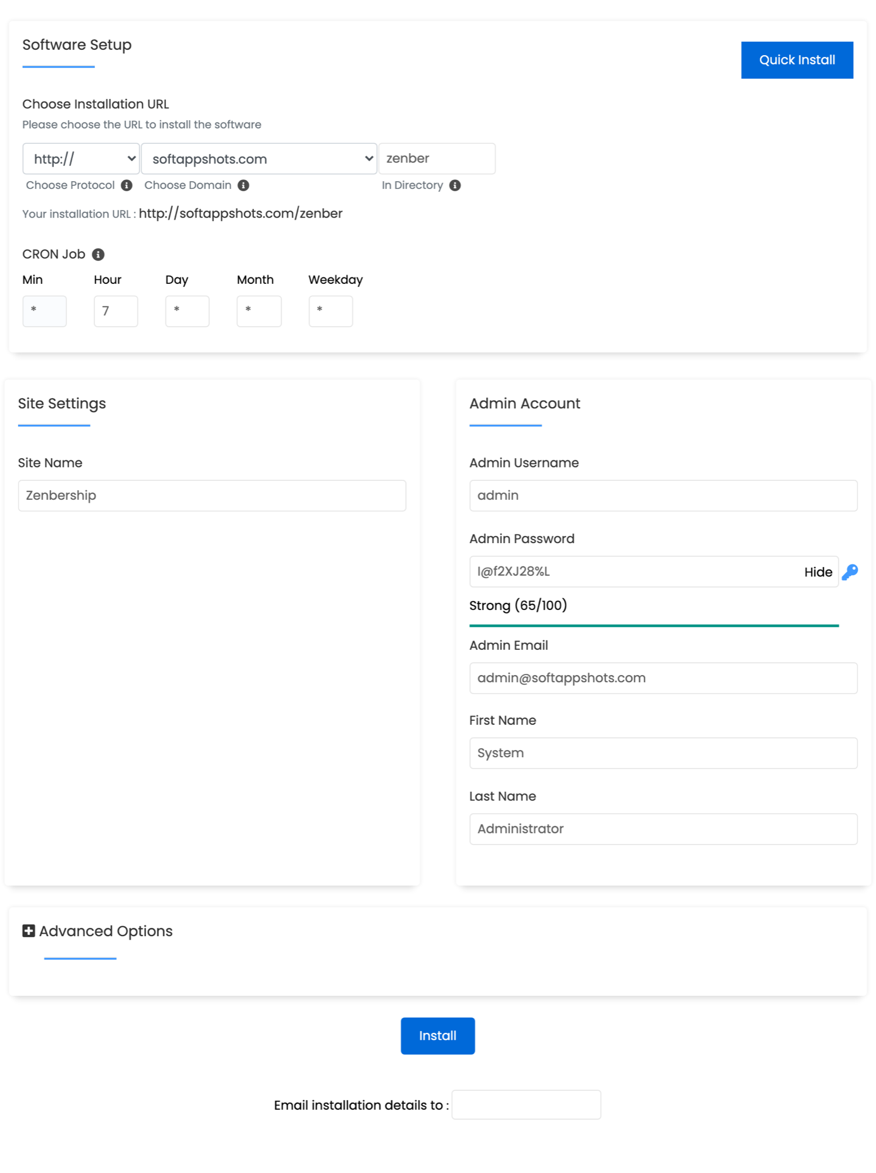Click the First Name field
This screenshot has width=876, height=1173.
point(664,753)
